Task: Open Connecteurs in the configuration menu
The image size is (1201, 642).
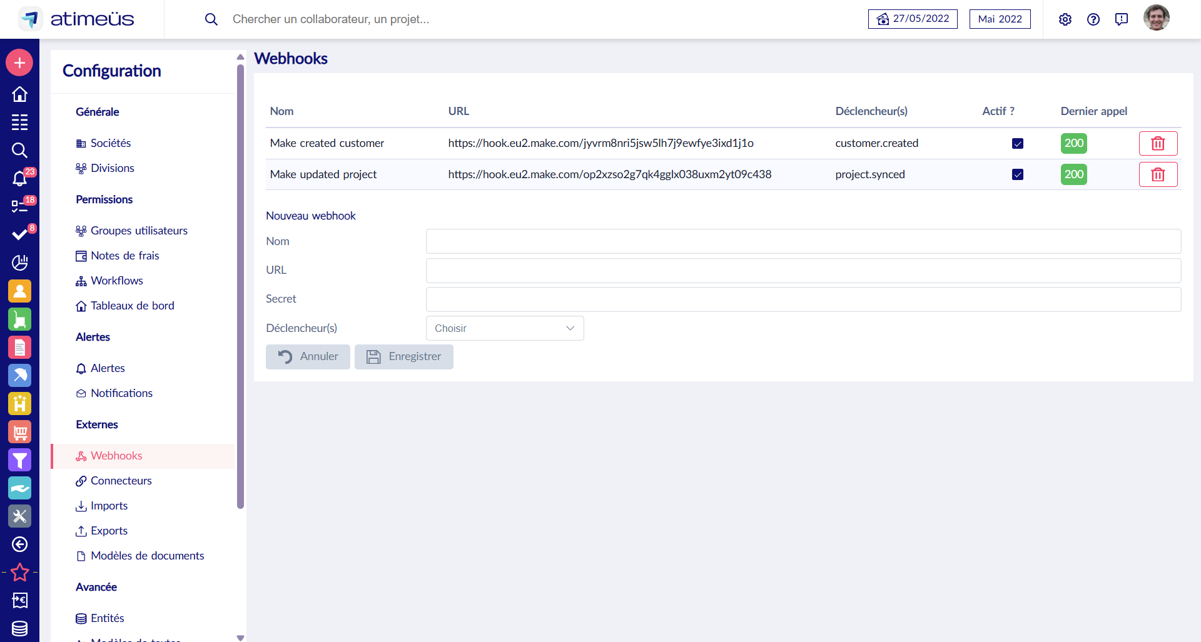Action: tap(121, 481)
